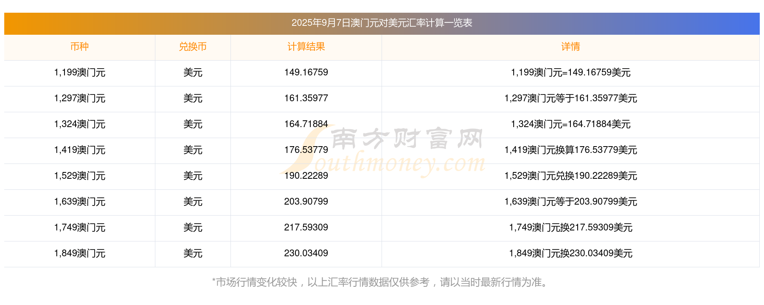
Task: Click detail text 1,199澳门元=149.16759美元
Action: pos(570,72)
